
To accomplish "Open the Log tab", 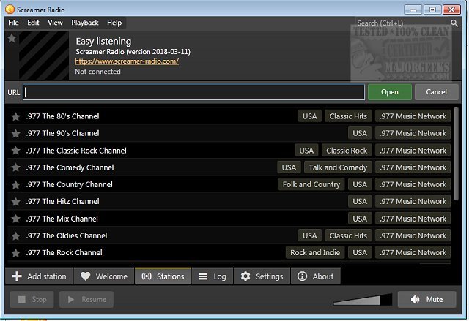I will click(x=213, y=276).
